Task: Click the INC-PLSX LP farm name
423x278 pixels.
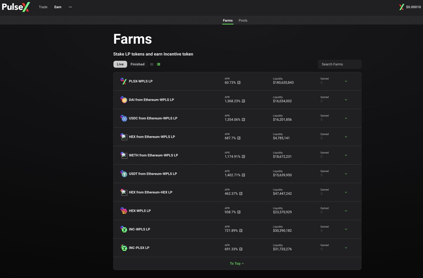Action: [x=139, y=248]
